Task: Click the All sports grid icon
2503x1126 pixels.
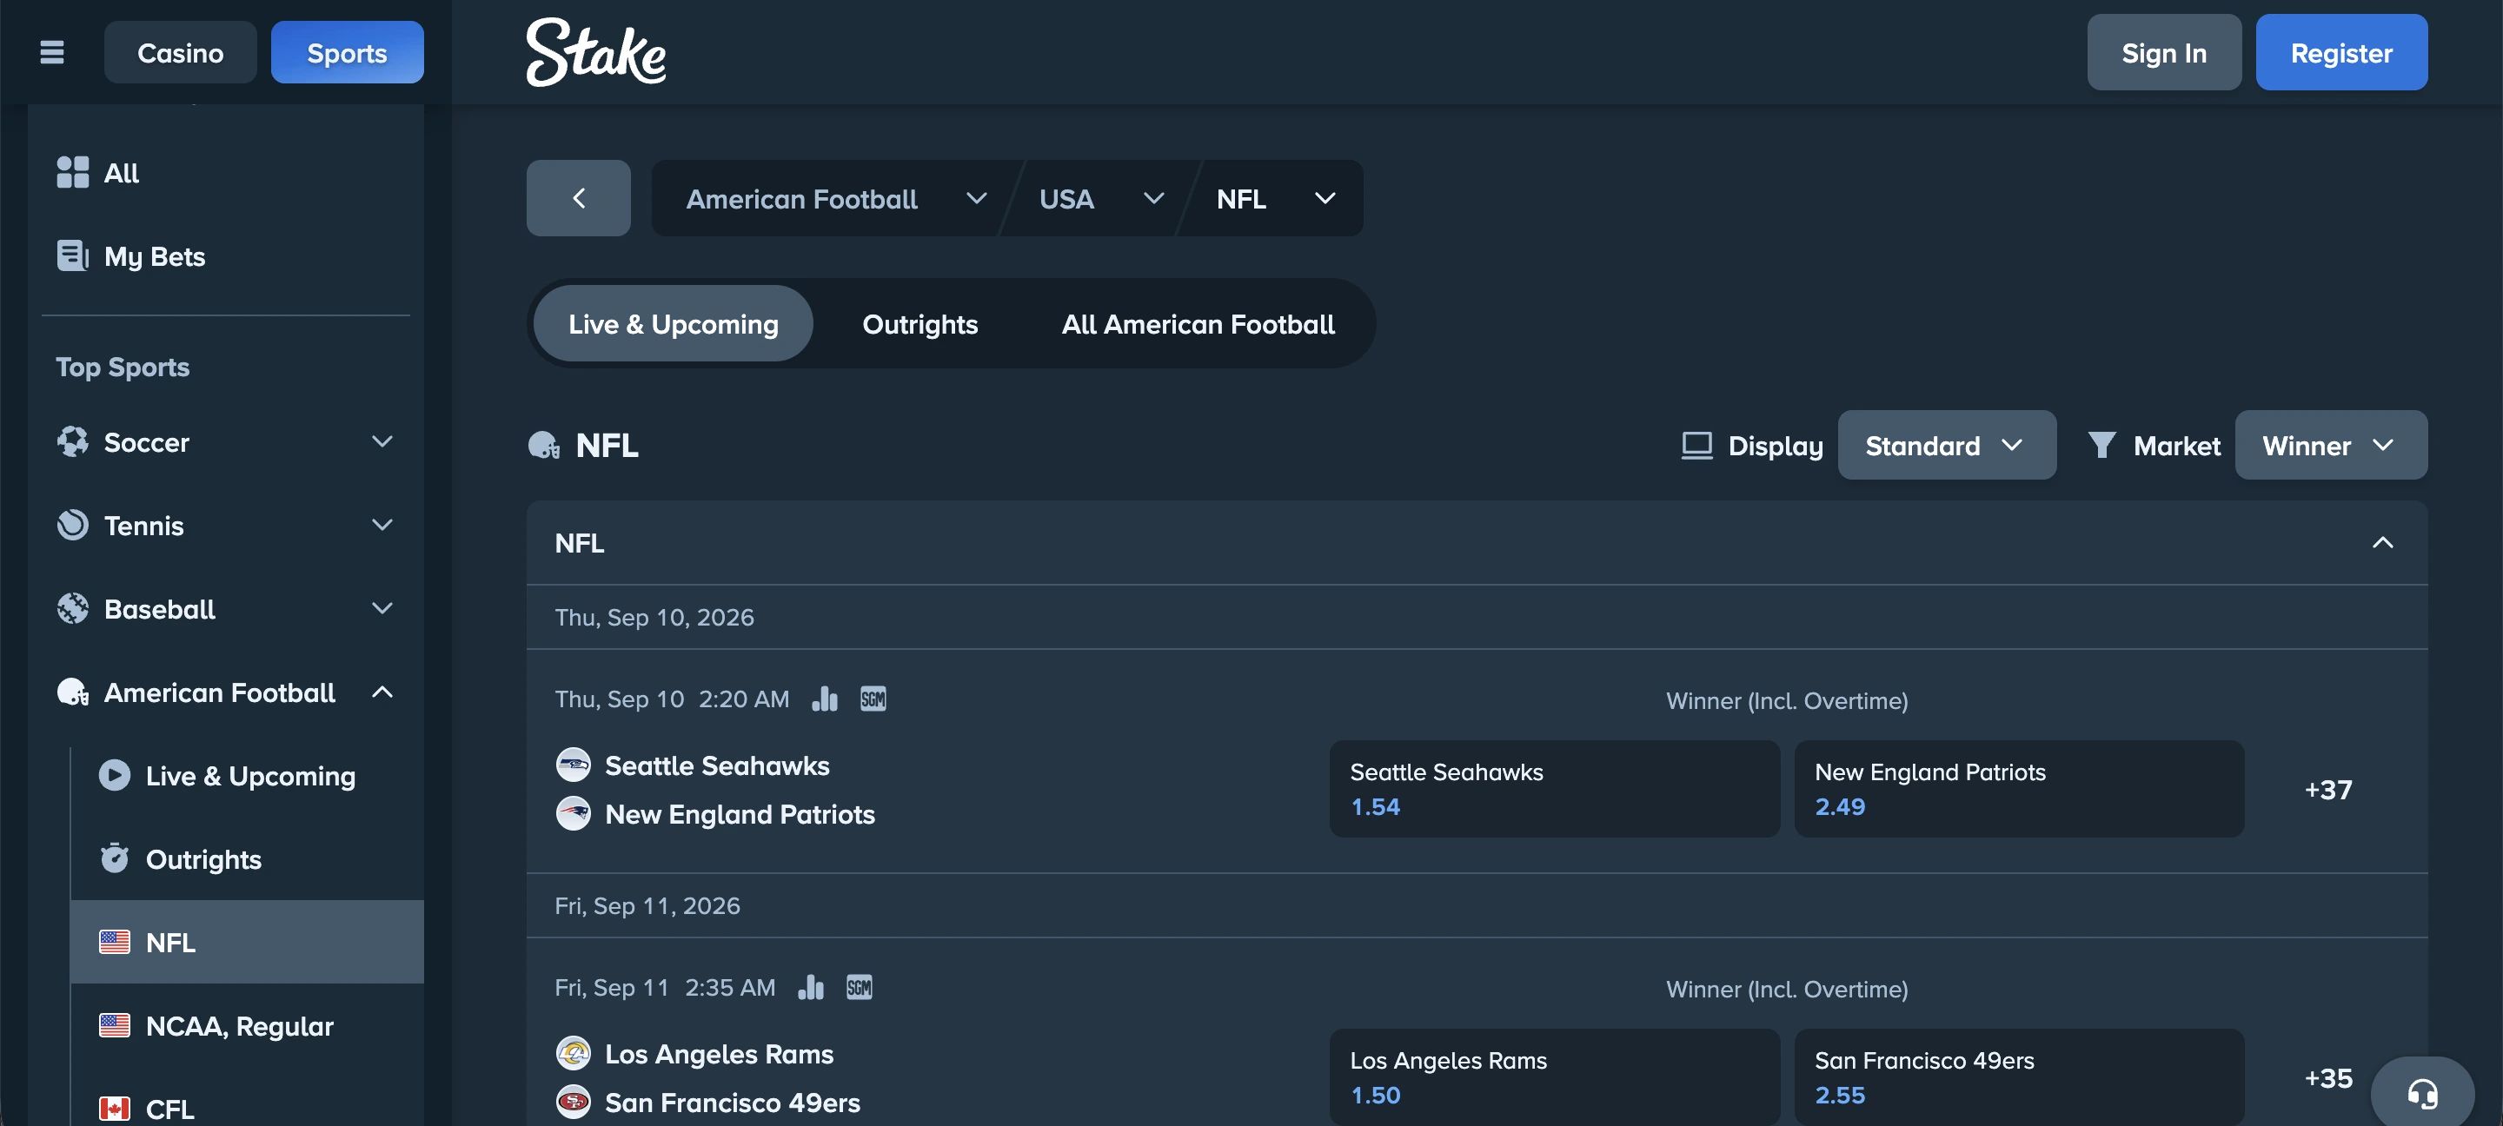Action: (x=73, y=172)
